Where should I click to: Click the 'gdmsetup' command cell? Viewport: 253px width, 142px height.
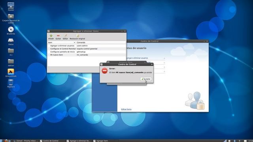point(81,52)
